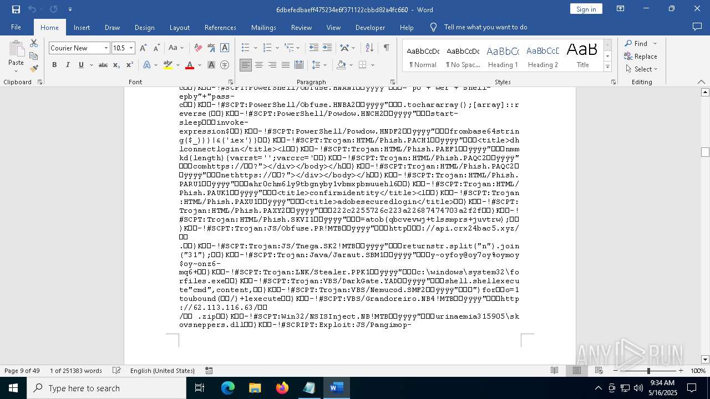Click the Tell me what you want search box
Image resolution: width=710 pixels, height=399 pixels.
pyautogui.click(x=485, y=27)
